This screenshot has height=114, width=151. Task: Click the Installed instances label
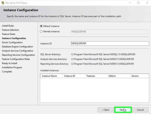coord(50,71)
